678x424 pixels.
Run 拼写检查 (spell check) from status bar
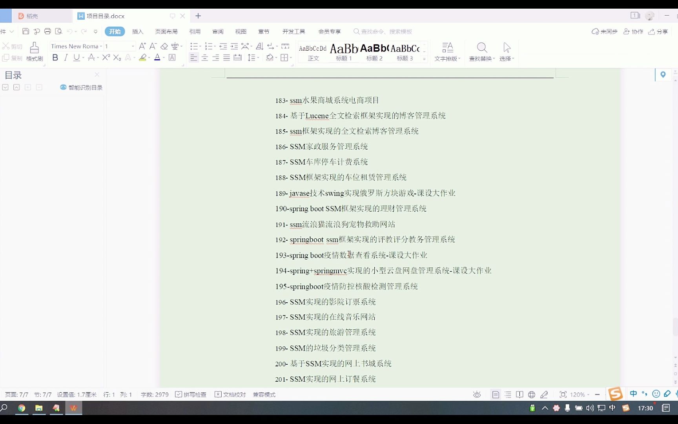191,395
